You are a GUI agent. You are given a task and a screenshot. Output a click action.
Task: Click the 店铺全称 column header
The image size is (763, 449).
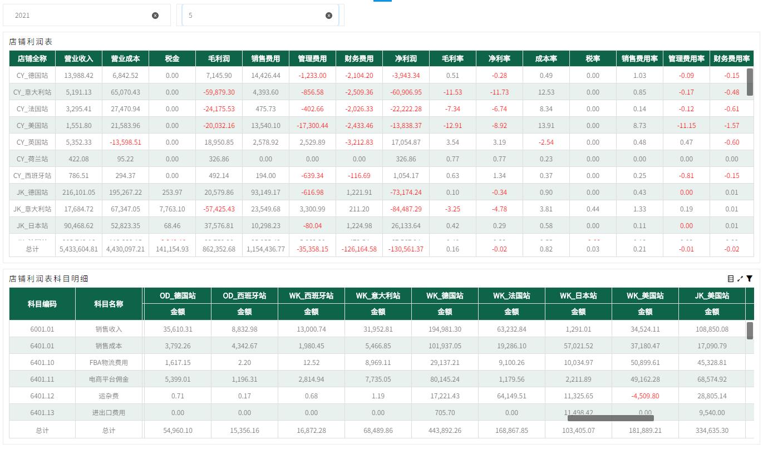click(32, 58)
